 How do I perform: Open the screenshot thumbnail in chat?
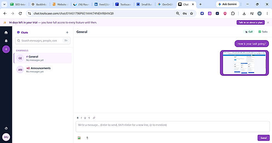pyautogui.click(x=244, y=63)
